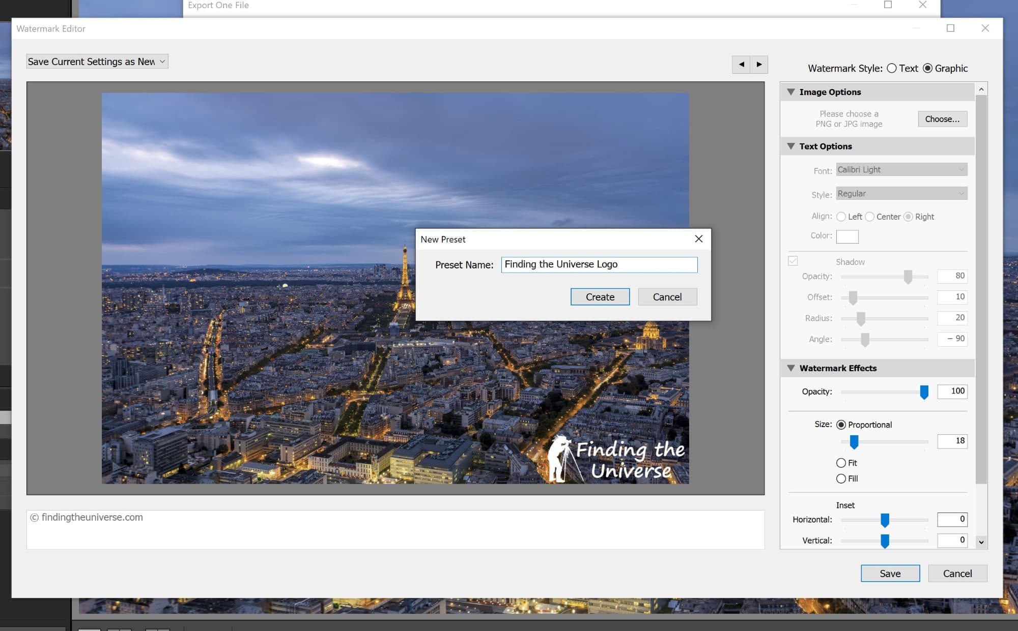Click the next preview arrow

click(x=759, y=65)
